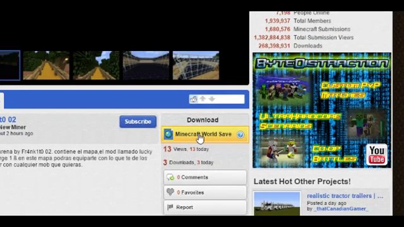Click the blue Subscribe button

click(x=138, y=122)
